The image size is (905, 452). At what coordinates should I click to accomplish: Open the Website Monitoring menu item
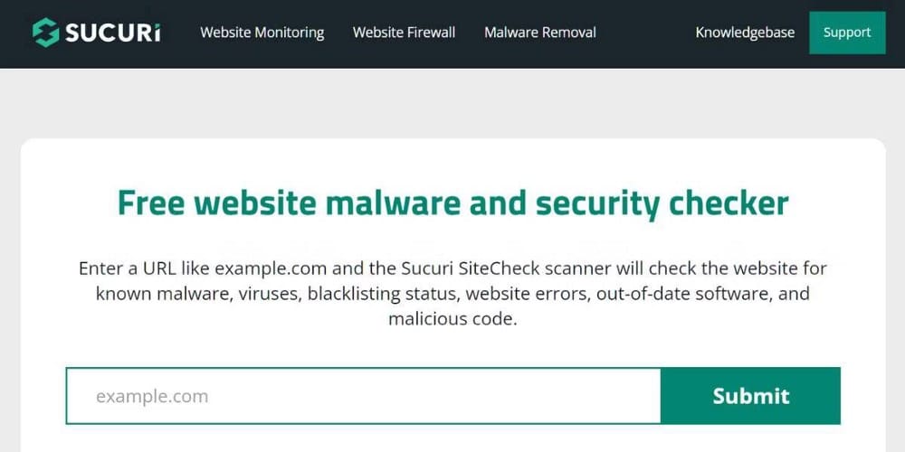262,33
